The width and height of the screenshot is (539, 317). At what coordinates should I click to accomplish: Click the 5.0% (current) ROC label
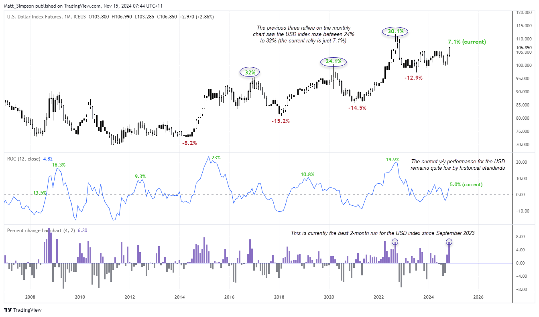pyautogui.click(x=466, y=185)
